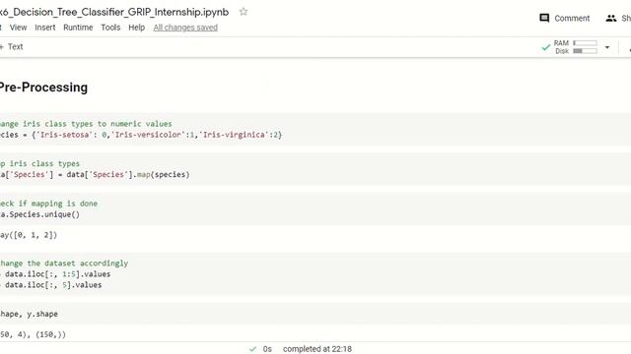Star the notebook with the star icon

click(x=244, y=12)
